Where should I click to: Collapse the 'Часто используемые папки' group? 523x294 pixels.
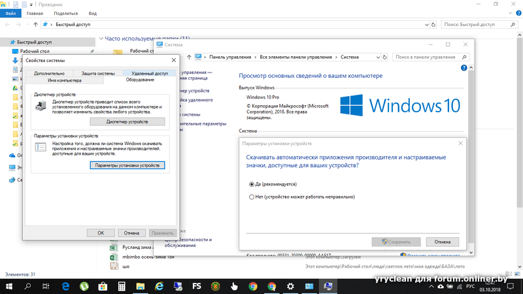(101, 39)
